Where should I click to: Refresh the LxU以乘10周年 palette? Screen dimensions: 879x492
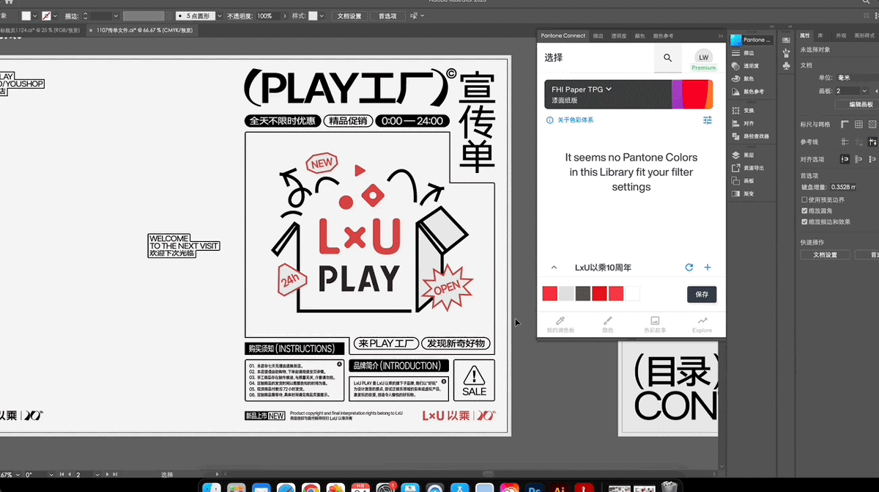click(689, 267)
